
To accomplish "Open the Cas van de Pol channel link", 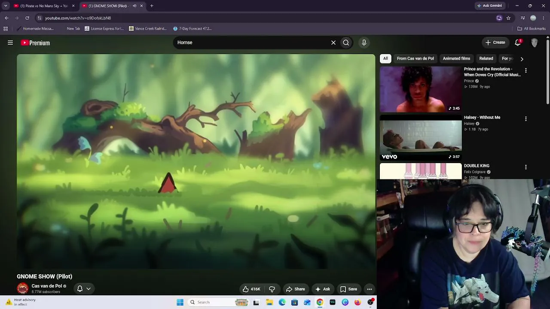I will (47, 286).
